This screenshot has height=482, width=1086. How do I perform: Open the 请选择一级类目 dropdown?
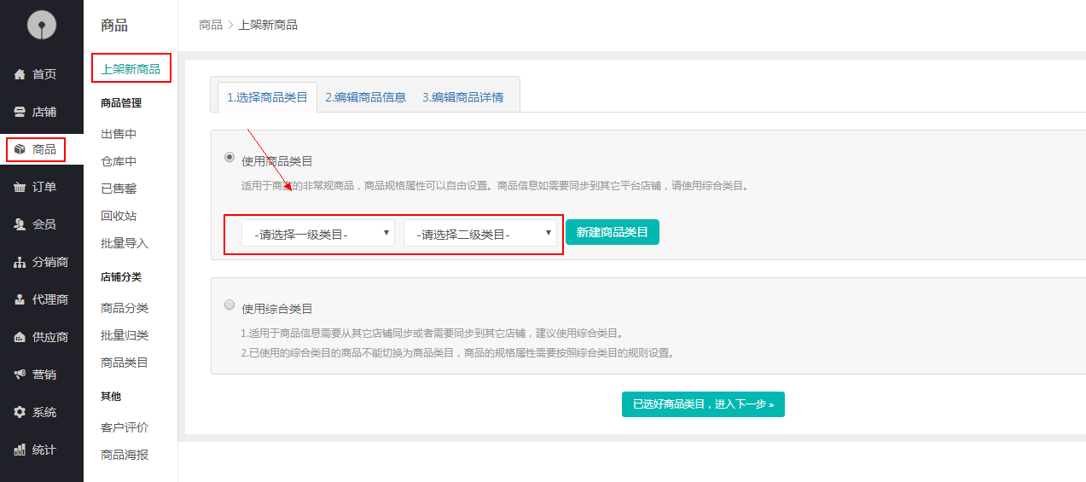pos(317,233)
